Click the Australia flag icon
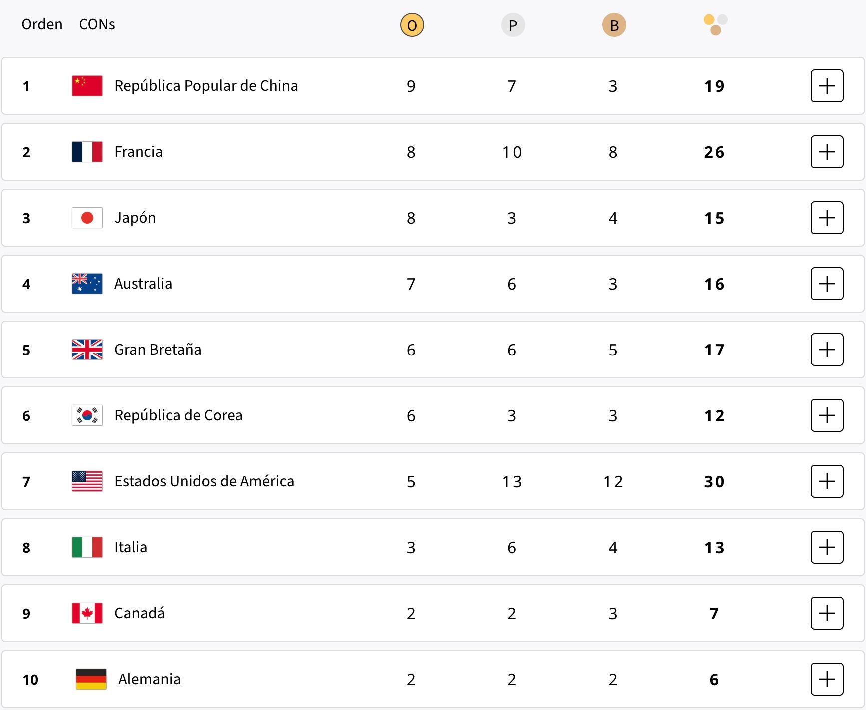This screenshot has width=866, height=710. click(x=87, y=284)
